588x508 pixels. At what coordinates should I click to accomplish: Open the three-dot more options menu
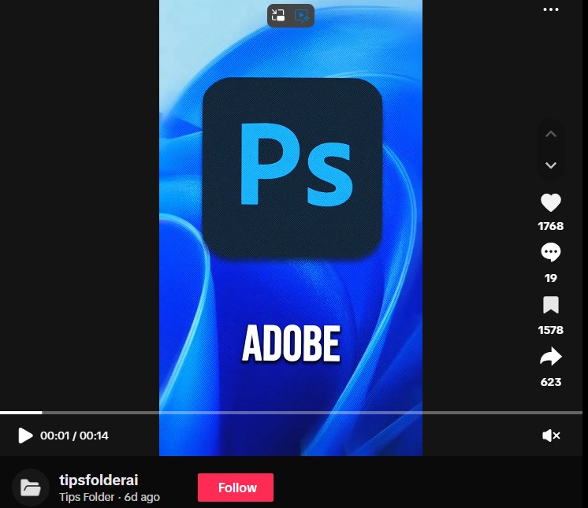pyautogui.click(x=551, y=9)
